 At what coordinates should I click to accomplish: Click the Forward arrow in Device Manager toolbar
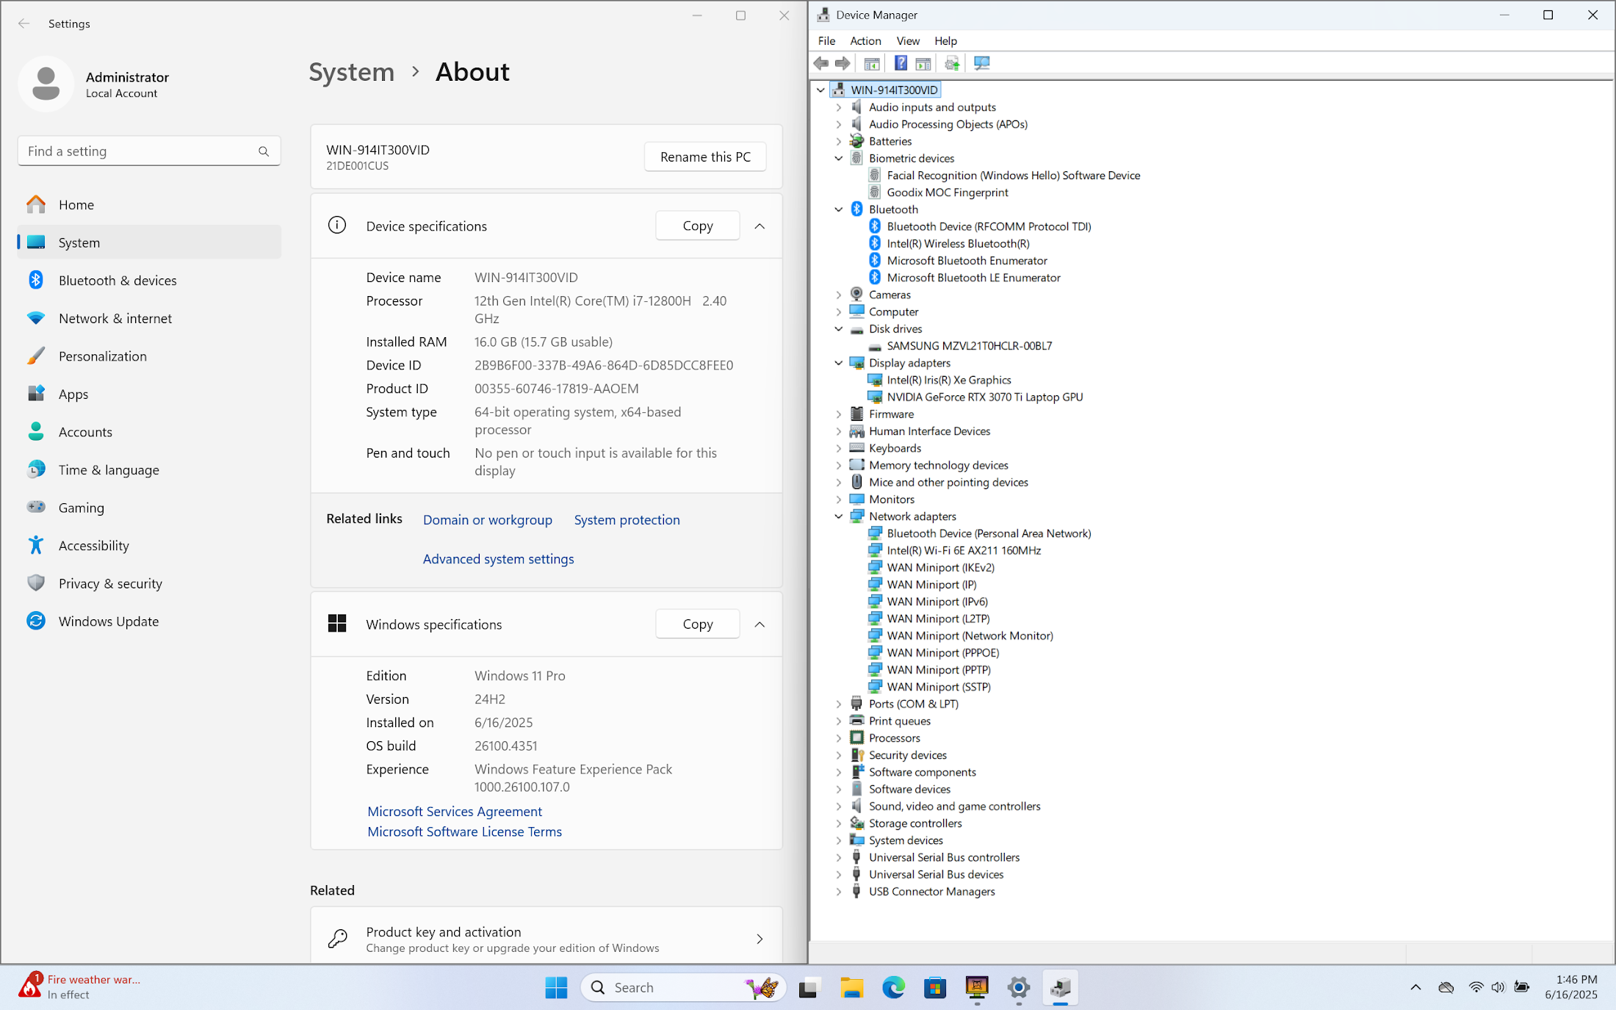843,63
